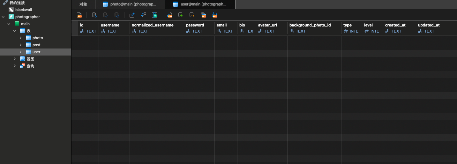Switch to the 对象 tab
The image size is (457, 164).
click(83, 4)
